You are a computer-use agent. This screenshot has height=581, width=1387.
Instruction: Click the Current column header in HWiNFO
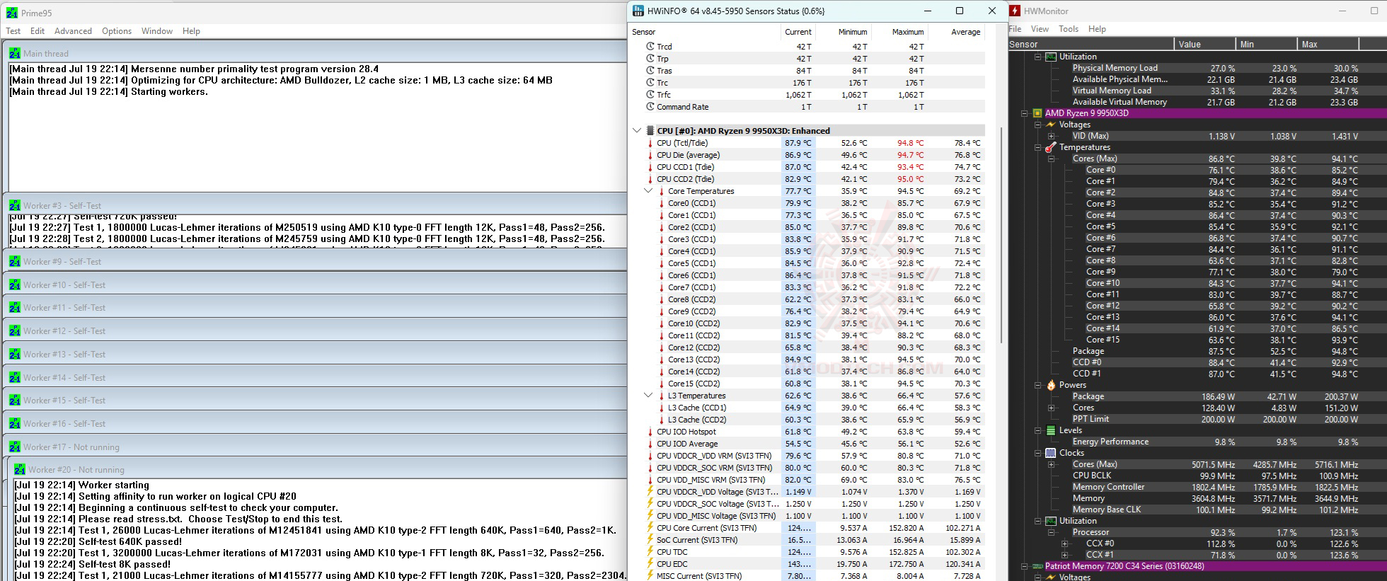click(798, 32)
